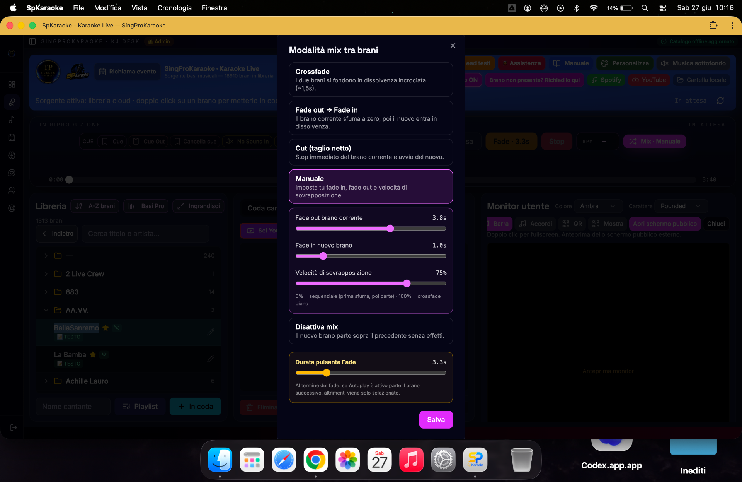Screen dimensions: 742x482
Task: Click the offline icon beside La Bamba
Action: click(104, 354)
